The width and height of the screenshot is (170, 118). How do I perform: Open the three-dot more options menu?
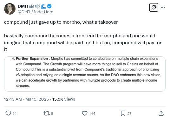163,7
